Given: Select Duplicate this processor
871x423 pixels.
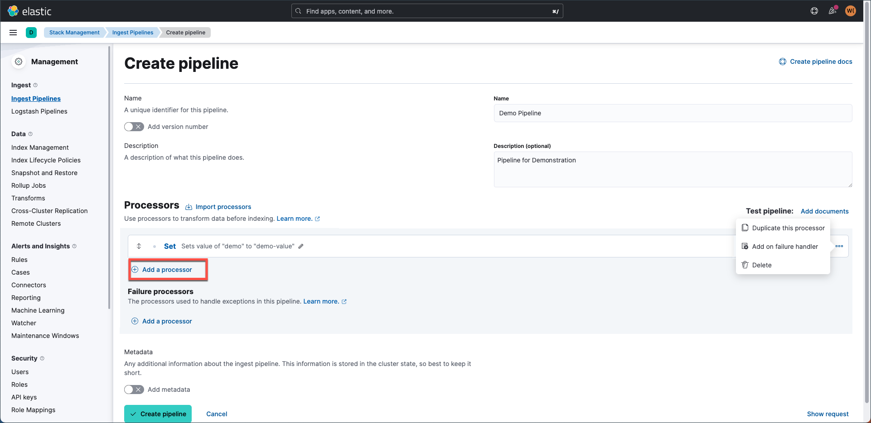Looking at the screenshot, I should [x=788, y=228].
